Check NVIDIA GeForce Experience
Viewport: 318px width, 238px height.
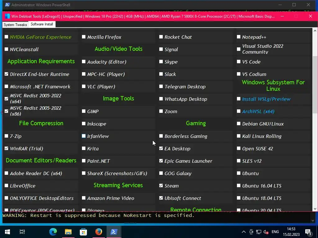[x=7, y=37]
